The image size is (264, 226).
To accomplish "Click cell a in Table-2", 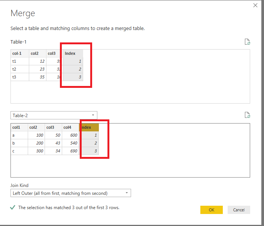I will coord(19,135).
